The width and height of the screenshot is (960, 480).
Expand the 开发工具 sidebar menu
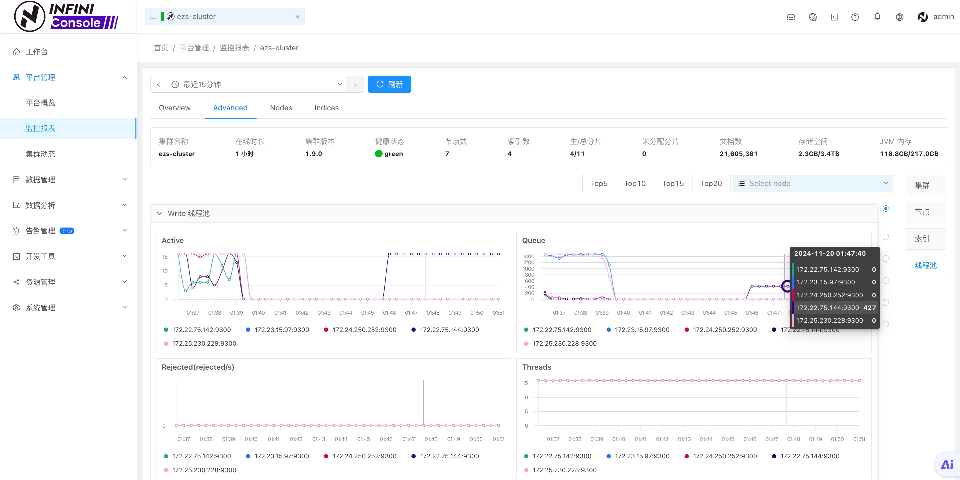pyautogui.click(x=125, y=256)
